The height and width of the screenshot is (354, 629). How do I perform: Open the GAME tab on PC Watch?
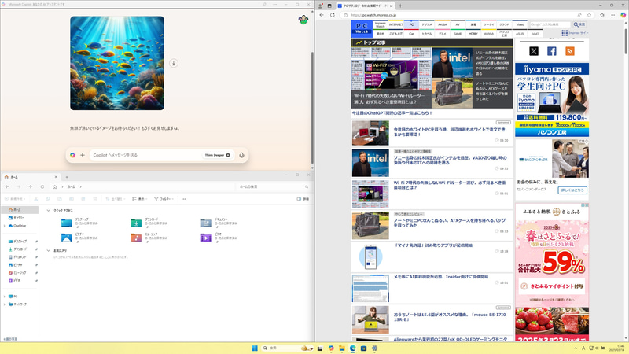coord(458,34)
